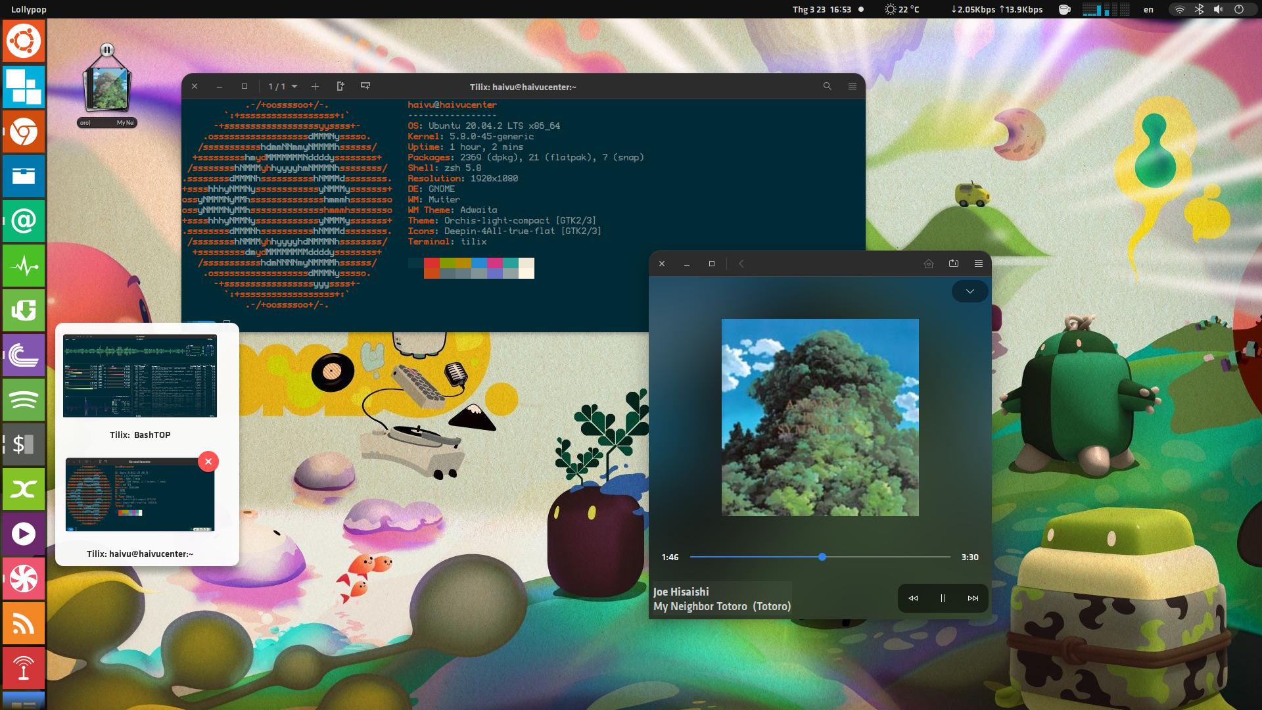Launch the purple media player dock icon

[24, 533]
